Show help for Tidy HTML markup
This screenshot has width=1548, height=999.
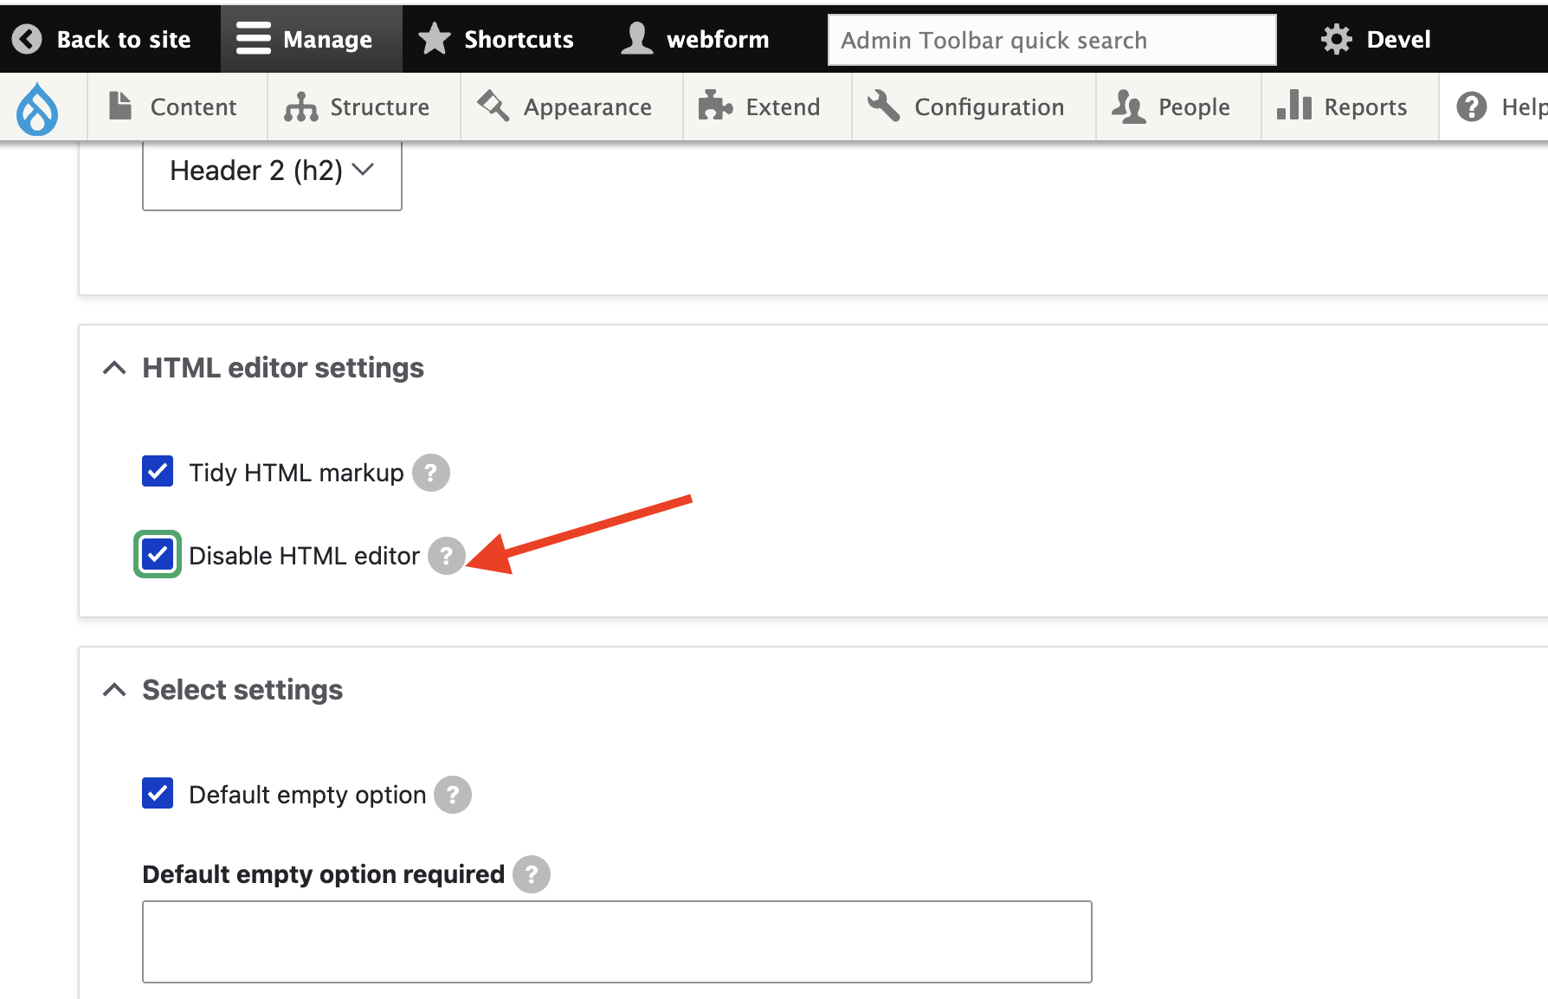coord(431,473)
